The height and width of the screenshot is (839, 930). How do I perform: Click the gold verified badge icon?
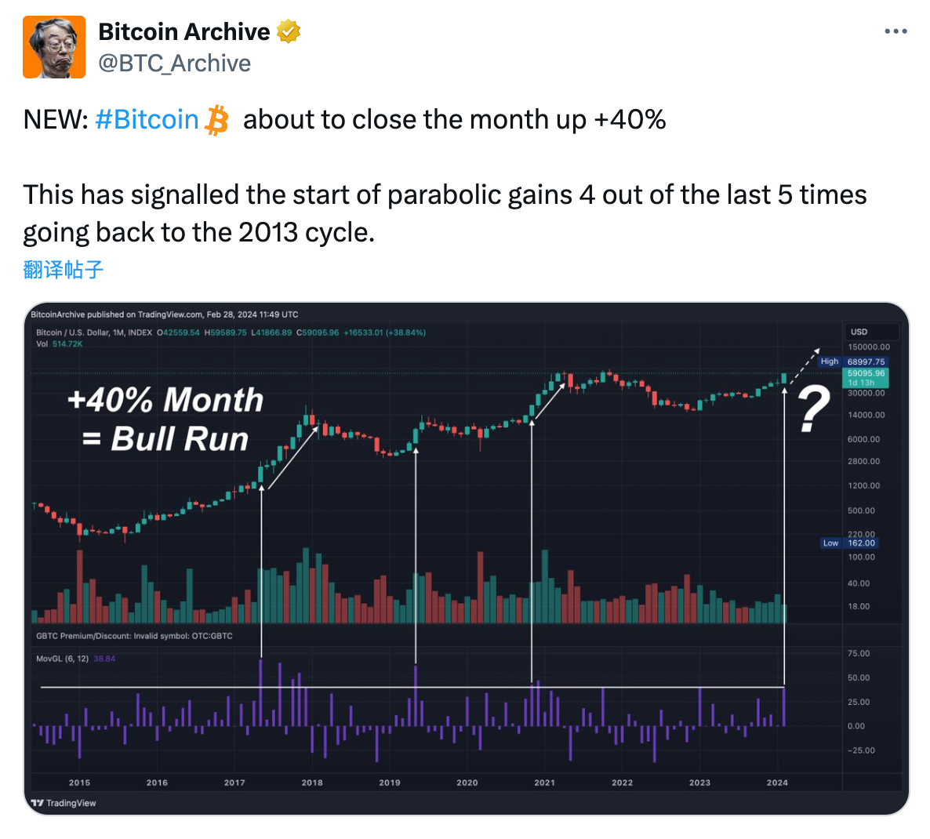[289, 31]
